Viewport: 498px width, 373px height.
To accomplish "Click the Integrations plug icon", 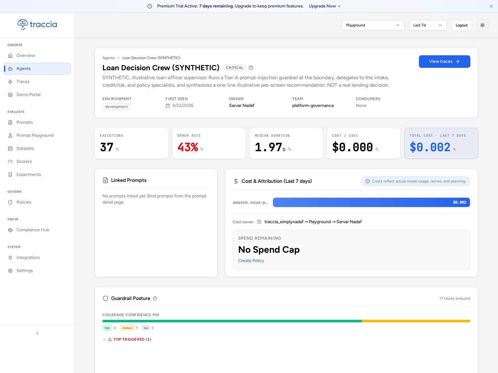I will 10,258.
